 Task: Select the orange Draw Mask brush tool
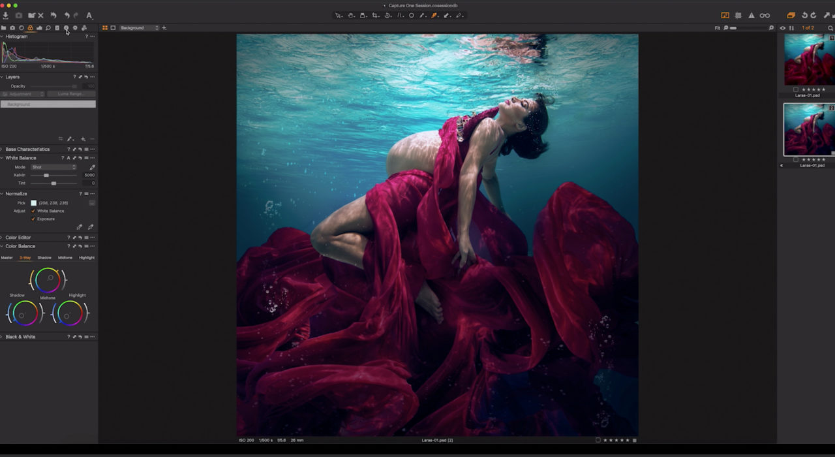(x=435, y=16)
